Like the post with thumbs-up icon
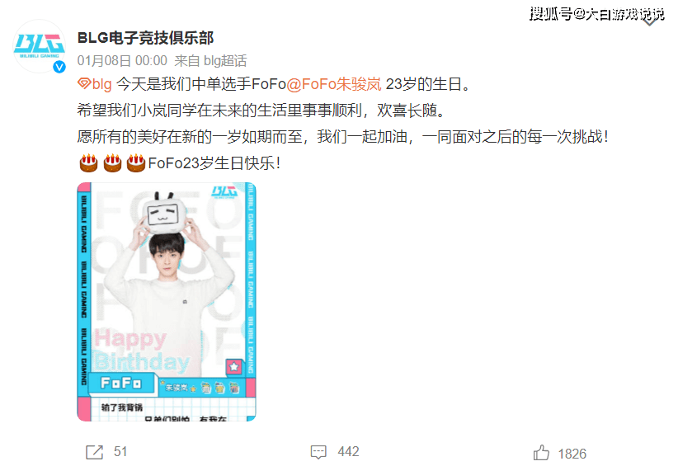The width and height of the screenshot is (678, 466). 541,453
